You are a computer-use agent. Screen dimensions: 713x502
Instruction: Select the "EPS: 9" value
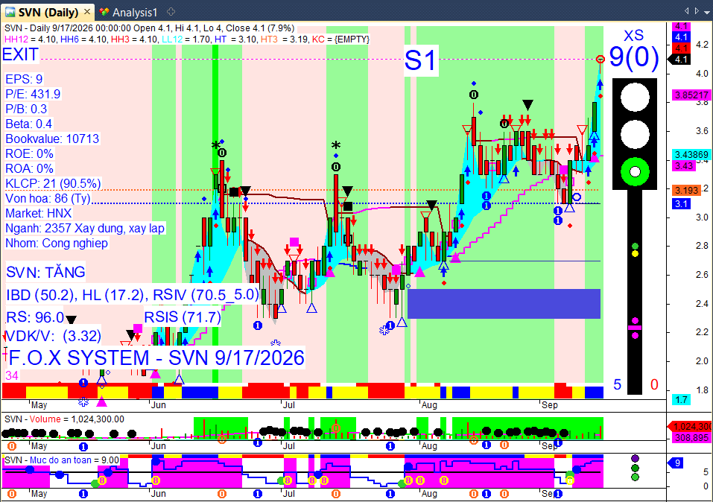pos(24,79)
